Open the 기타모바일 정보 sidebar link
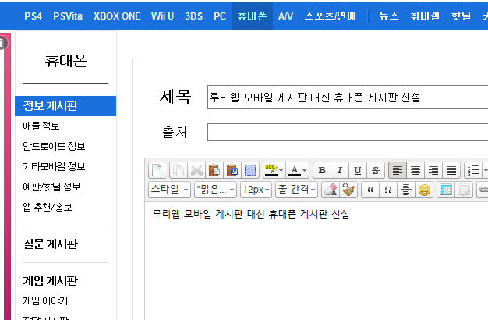 [54, 167]
